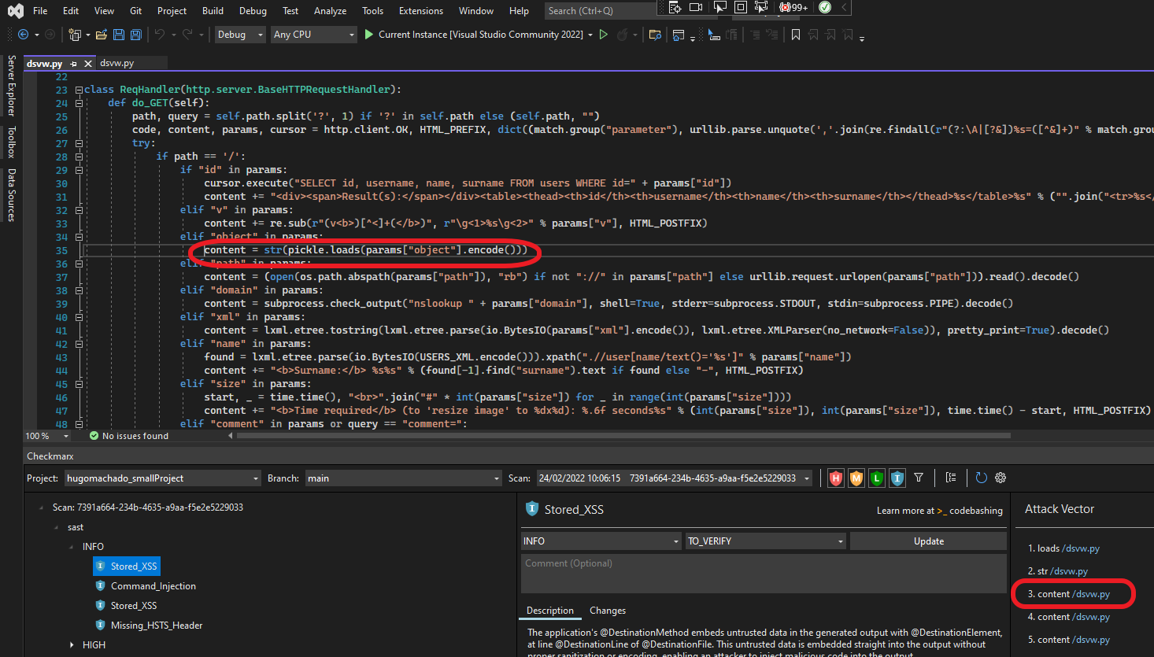Click the Hot Reload flame icon
The height and width of the screenshot is (657, 1154).
coord(623,35)
